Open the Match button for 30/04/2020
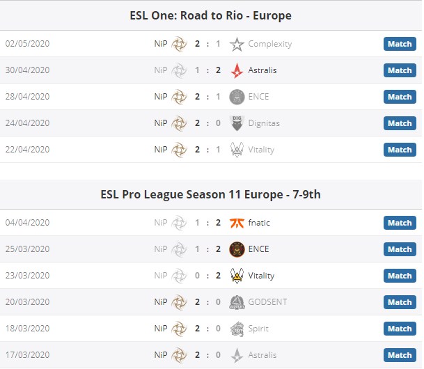Viewport: 424px width, 369px height. point(400,70)
